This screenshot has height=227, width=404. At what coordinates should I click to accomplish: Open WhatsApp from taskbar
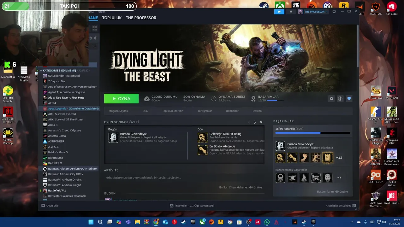click(267, 222)
